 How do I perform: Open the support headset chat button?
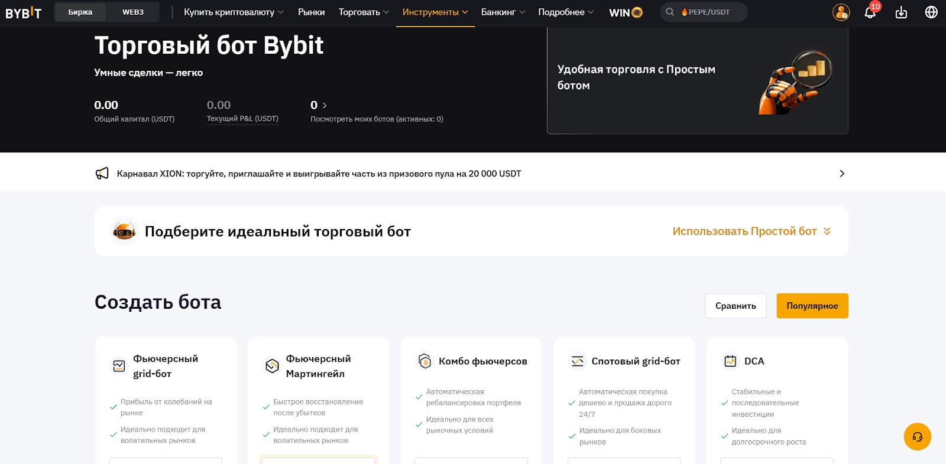click(918, 437)
